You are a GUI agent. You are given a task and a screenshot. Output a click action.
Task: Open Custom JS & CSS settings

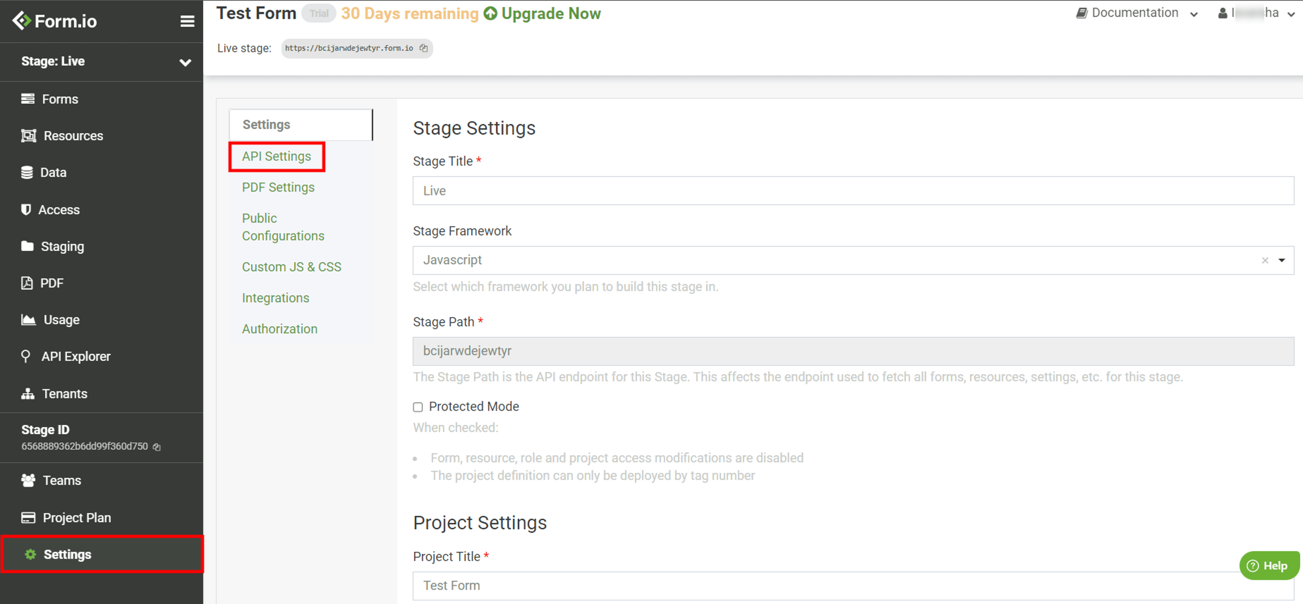pyautogui.click(x=291, y=266)
